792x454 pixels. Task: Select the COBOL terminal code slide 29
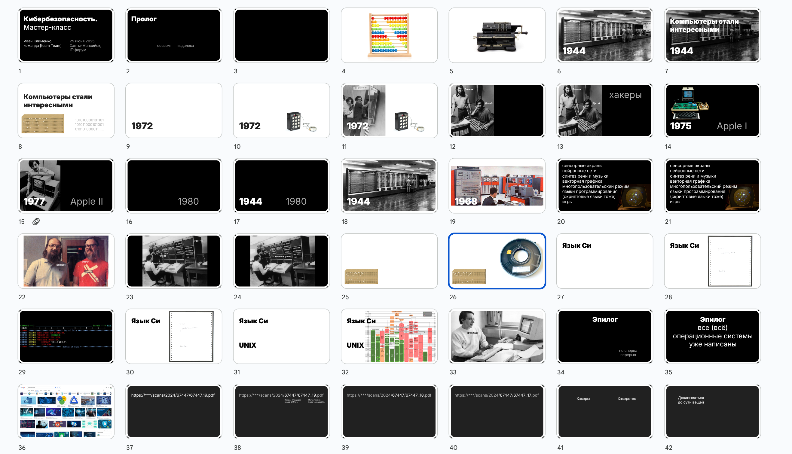[x=66, y=336]
